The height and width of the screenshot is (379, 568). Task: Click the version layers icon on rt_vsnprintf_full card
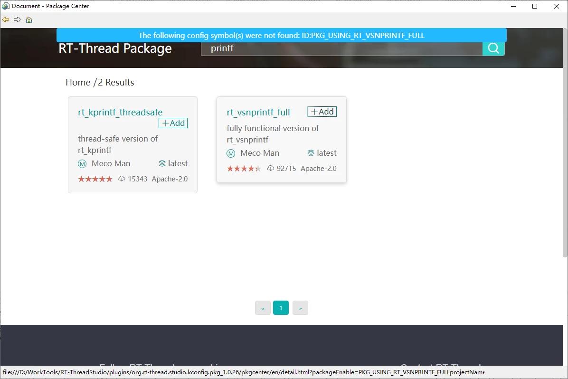pos(311,153)
